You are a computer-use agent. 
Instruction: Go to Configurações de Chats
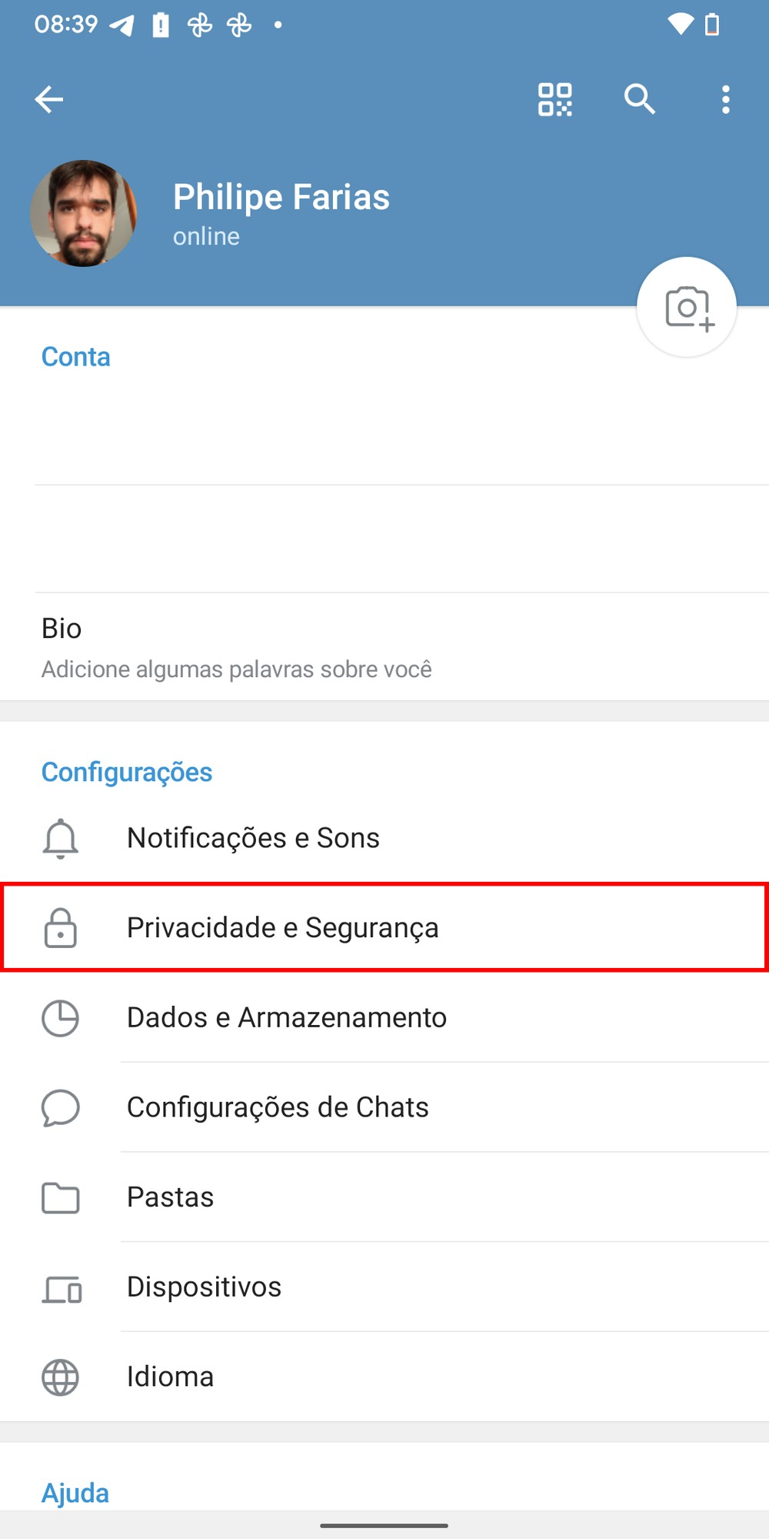(x=278, y=1108)
